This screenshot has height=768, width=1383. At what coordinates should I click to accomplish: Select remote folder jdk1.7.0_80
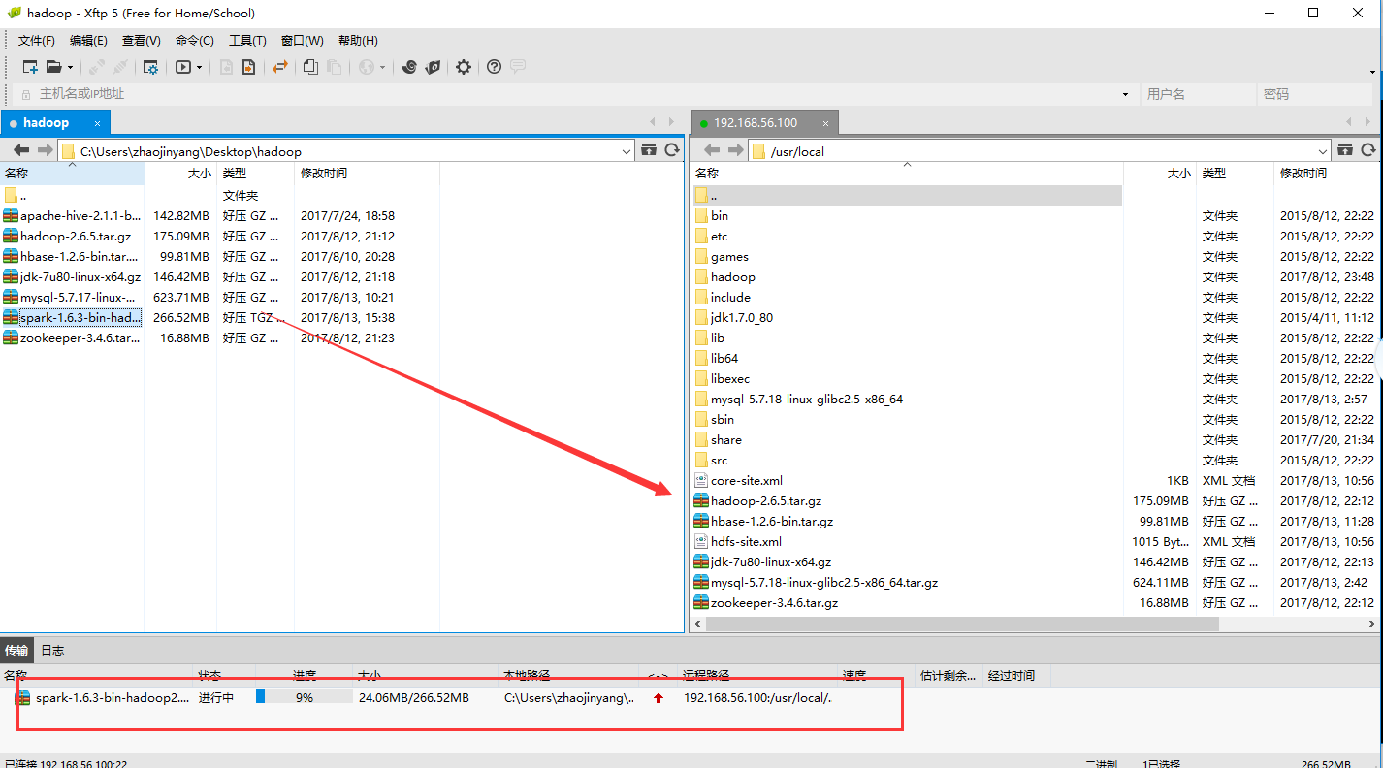734,318
